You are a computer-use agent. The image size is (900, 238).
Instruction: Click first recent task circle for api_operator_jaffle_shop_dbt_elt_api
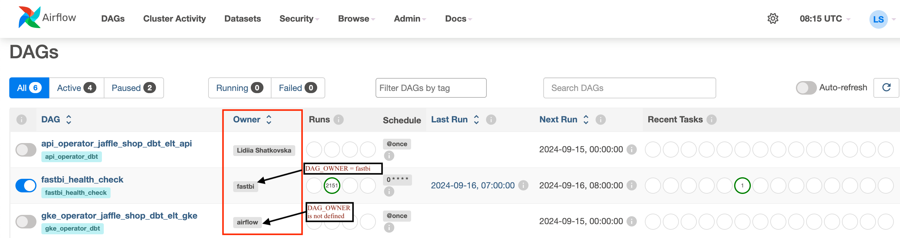[653, 149]
